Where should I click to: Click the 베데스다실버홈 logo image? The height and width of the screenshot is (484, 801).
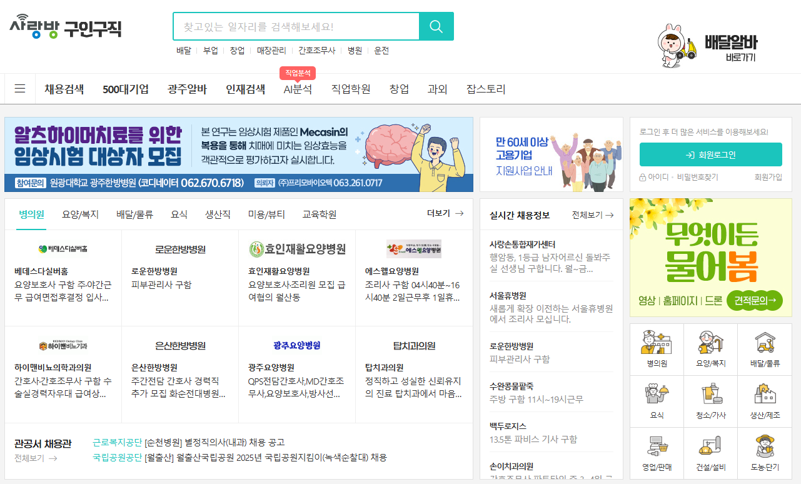tap(63, 249)
